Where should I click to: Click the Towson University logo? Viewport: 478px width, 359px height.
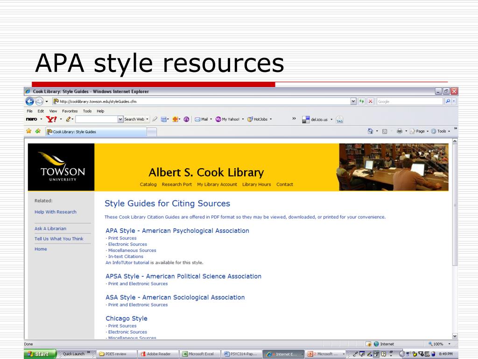[x=61, y=167]
